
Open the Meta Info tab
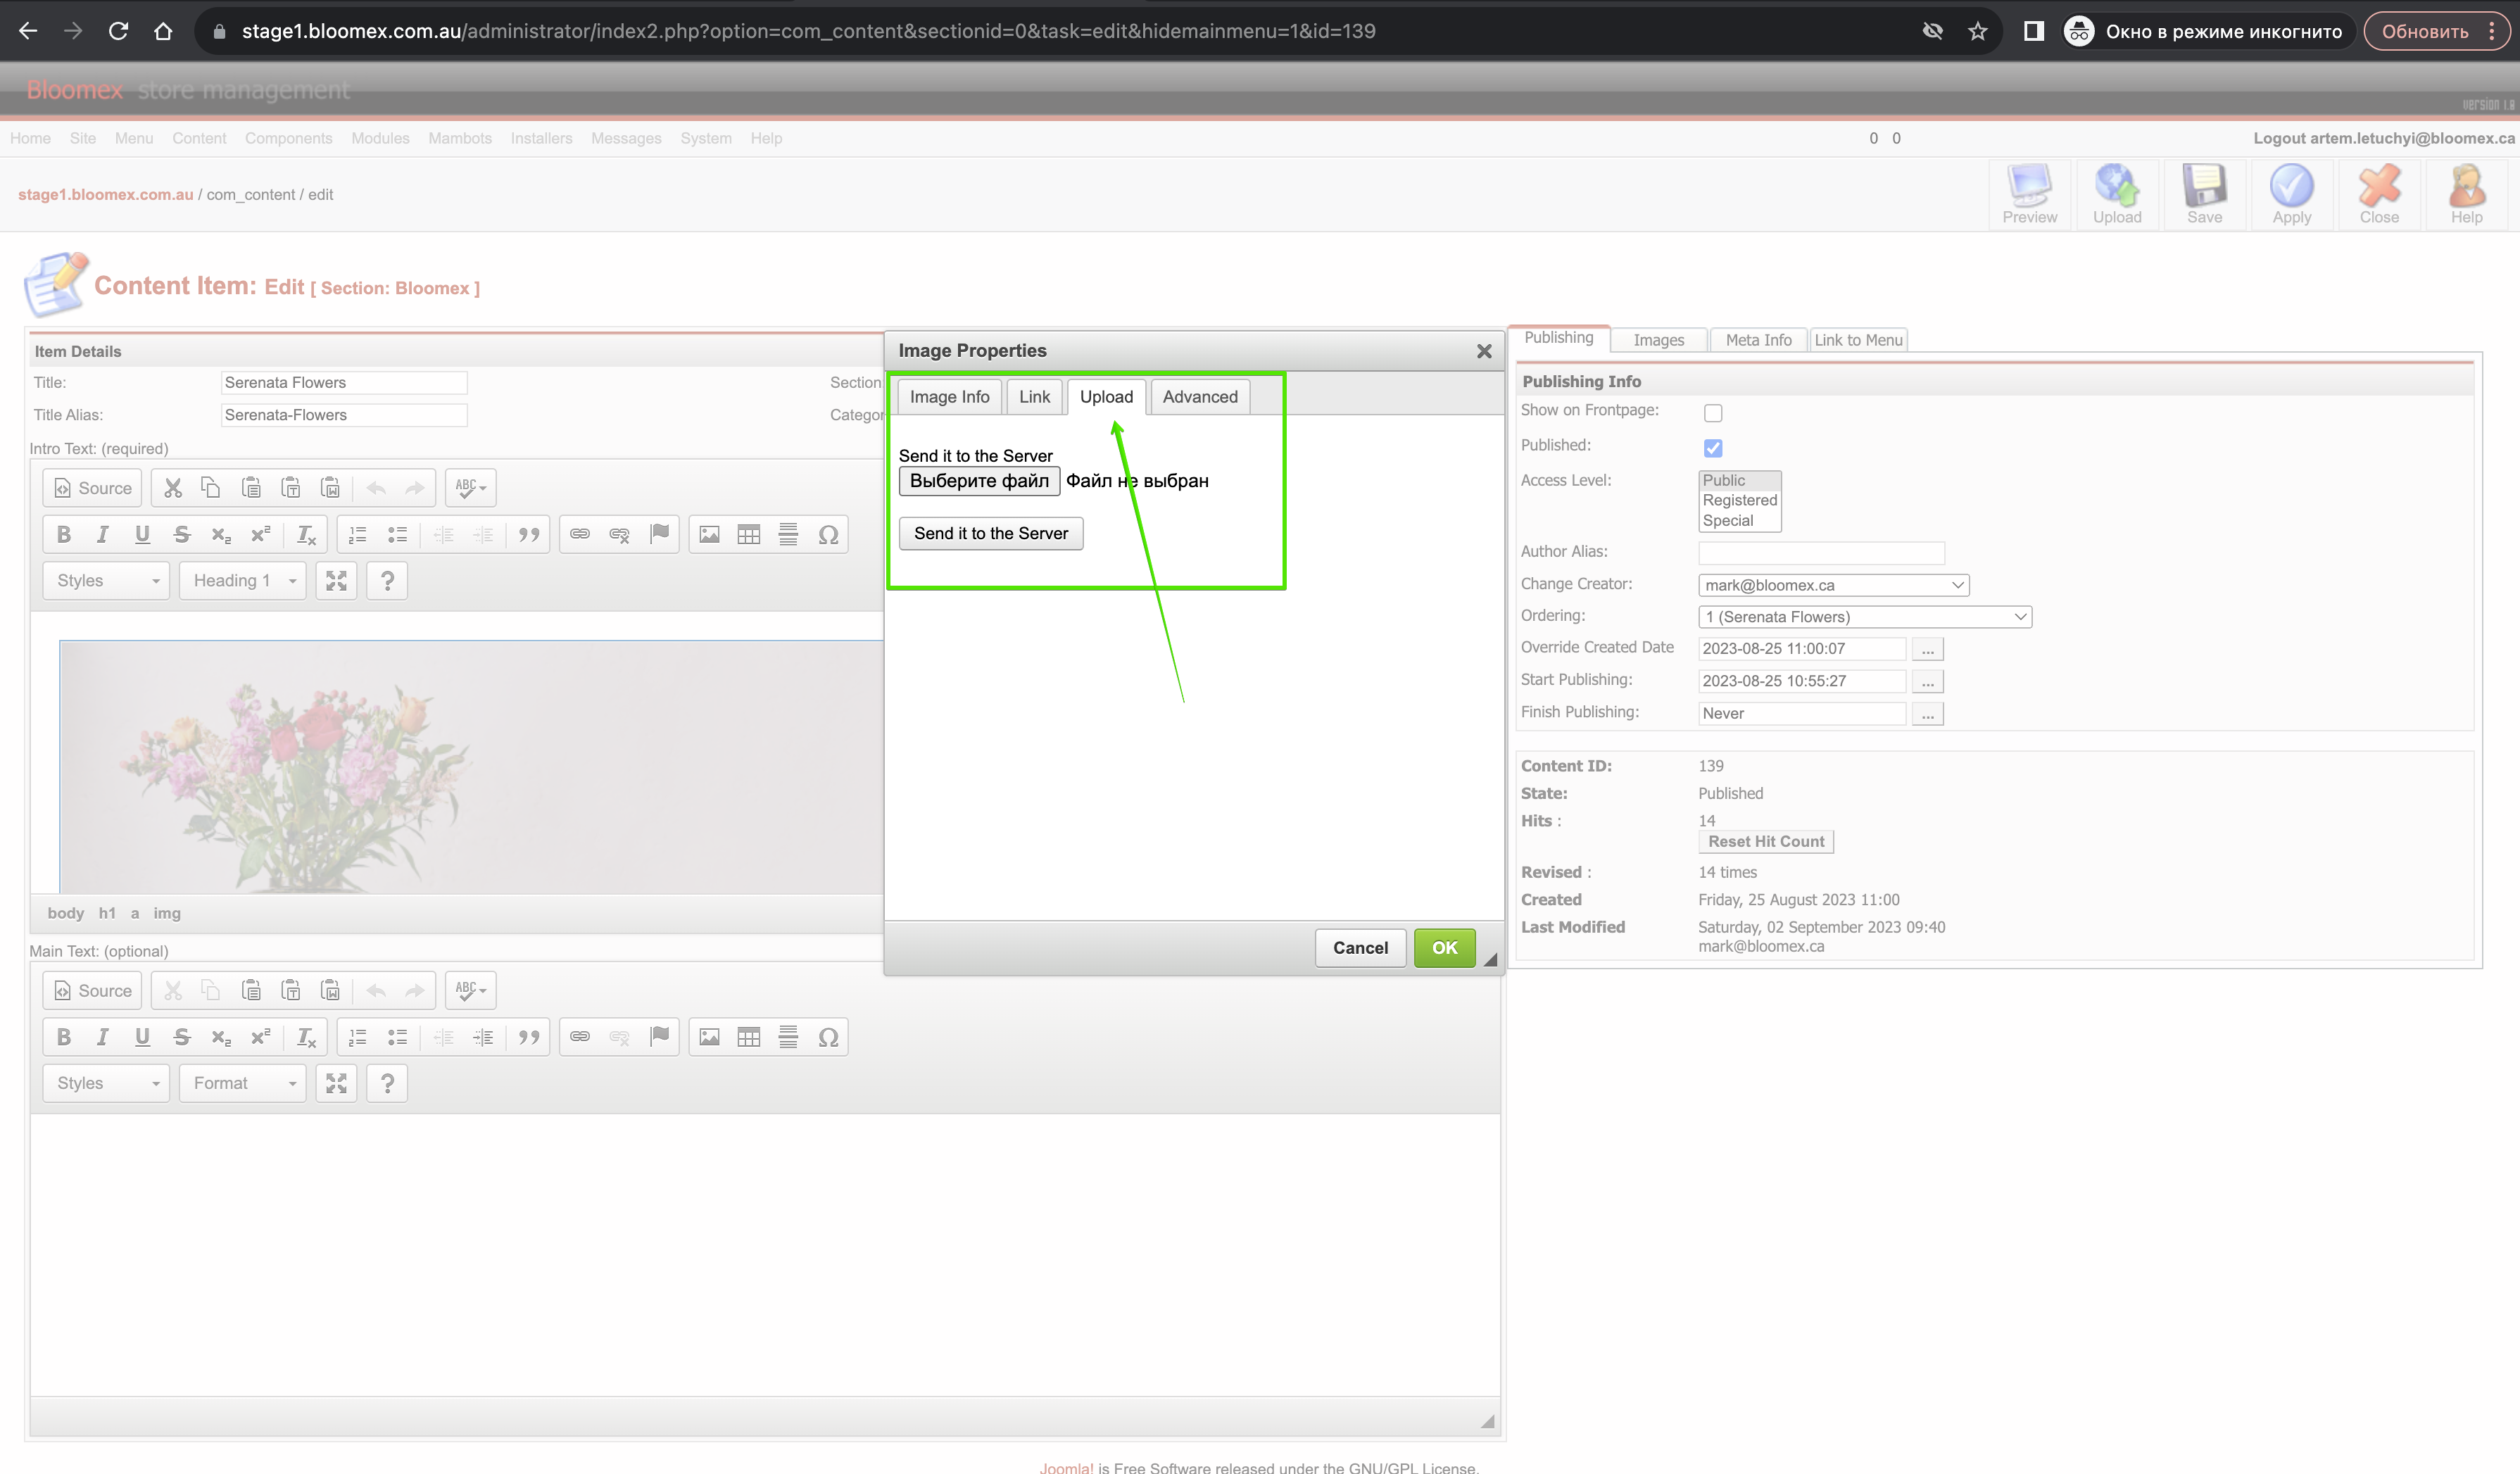[x=1758, y=340]
